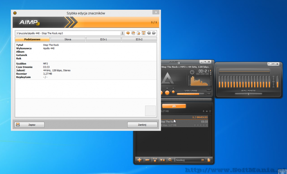Click the magnifier search icon in the playlist

click(x=170, y=160)
